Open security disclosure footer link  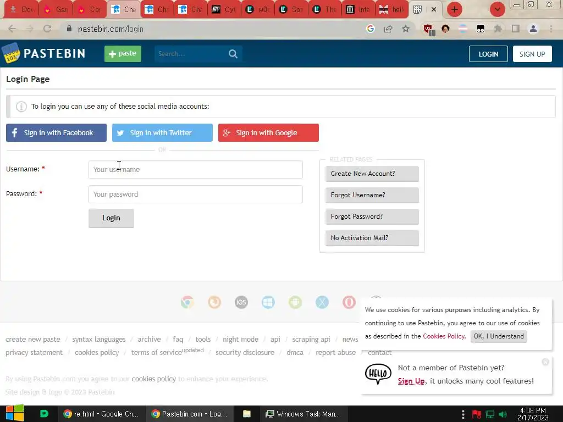coord(245,353)
